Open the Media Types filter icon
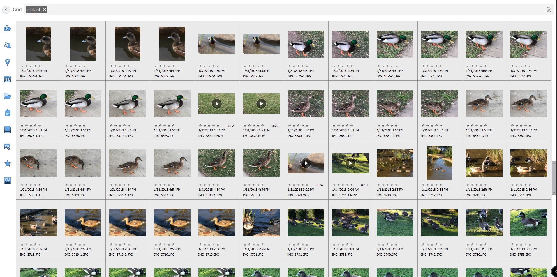This screenshot has height=277, width=557. [8, 180]
